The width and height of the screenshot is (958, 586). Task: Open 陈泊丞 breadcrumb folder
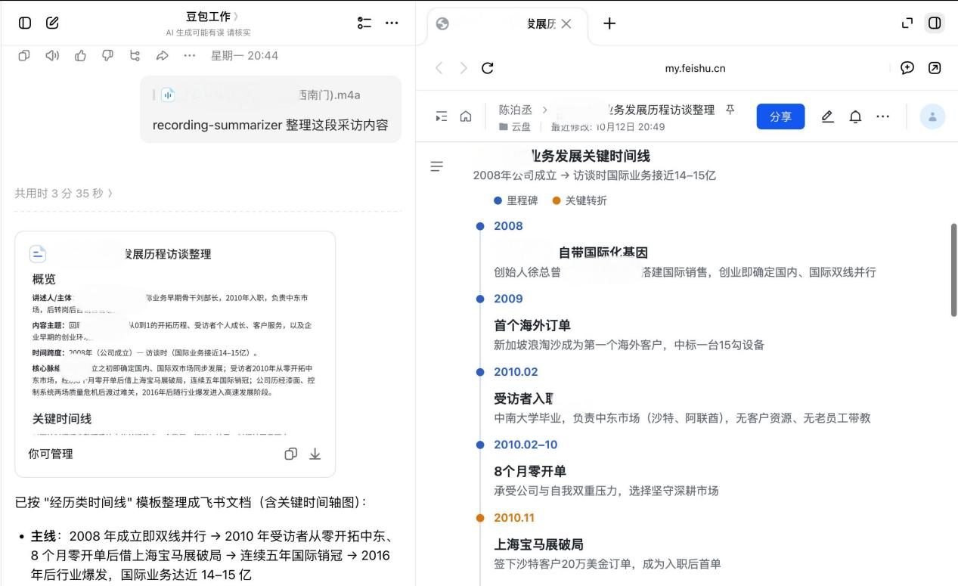(x=515, y=110)
